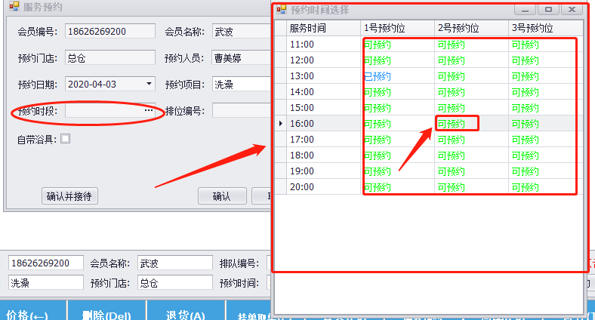Screen dimensions: 595x320
Task: Click the 确认并接待 button
Action: (69, 196)
